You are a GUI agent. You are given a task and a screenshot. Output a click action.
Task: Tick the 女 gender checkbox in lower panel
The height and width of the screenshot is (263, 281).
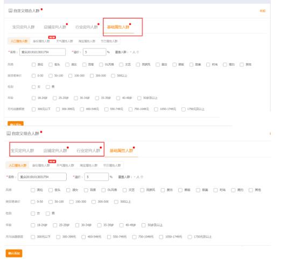point(33,213)
